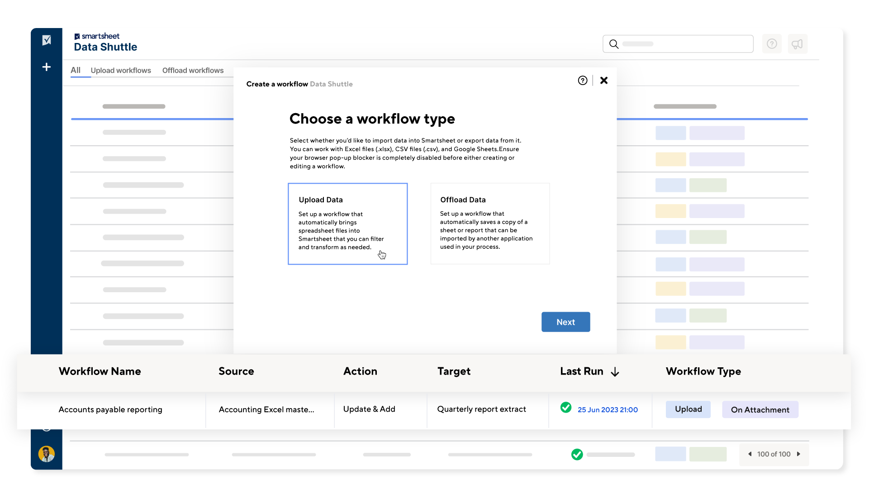Go to the previous page of workflows
The height and width of the screenshot is (489, 869).
tap(750, 454)
